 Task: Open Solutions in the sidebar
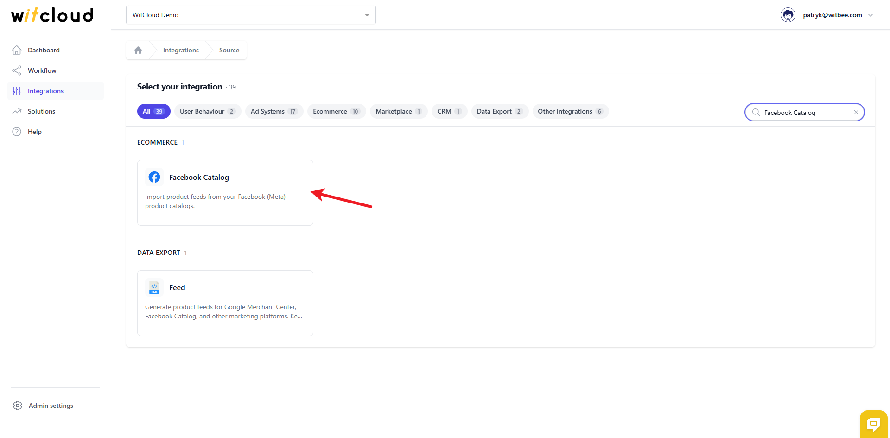56,111
